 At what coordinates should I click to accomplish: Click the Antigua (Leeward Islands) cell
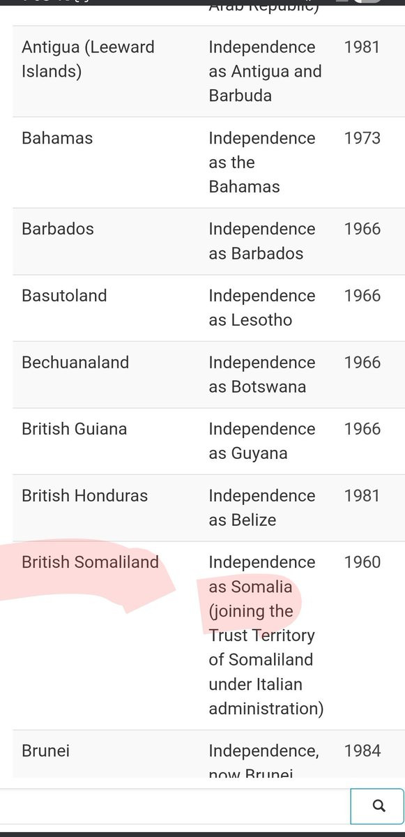[x=88, y=59]
